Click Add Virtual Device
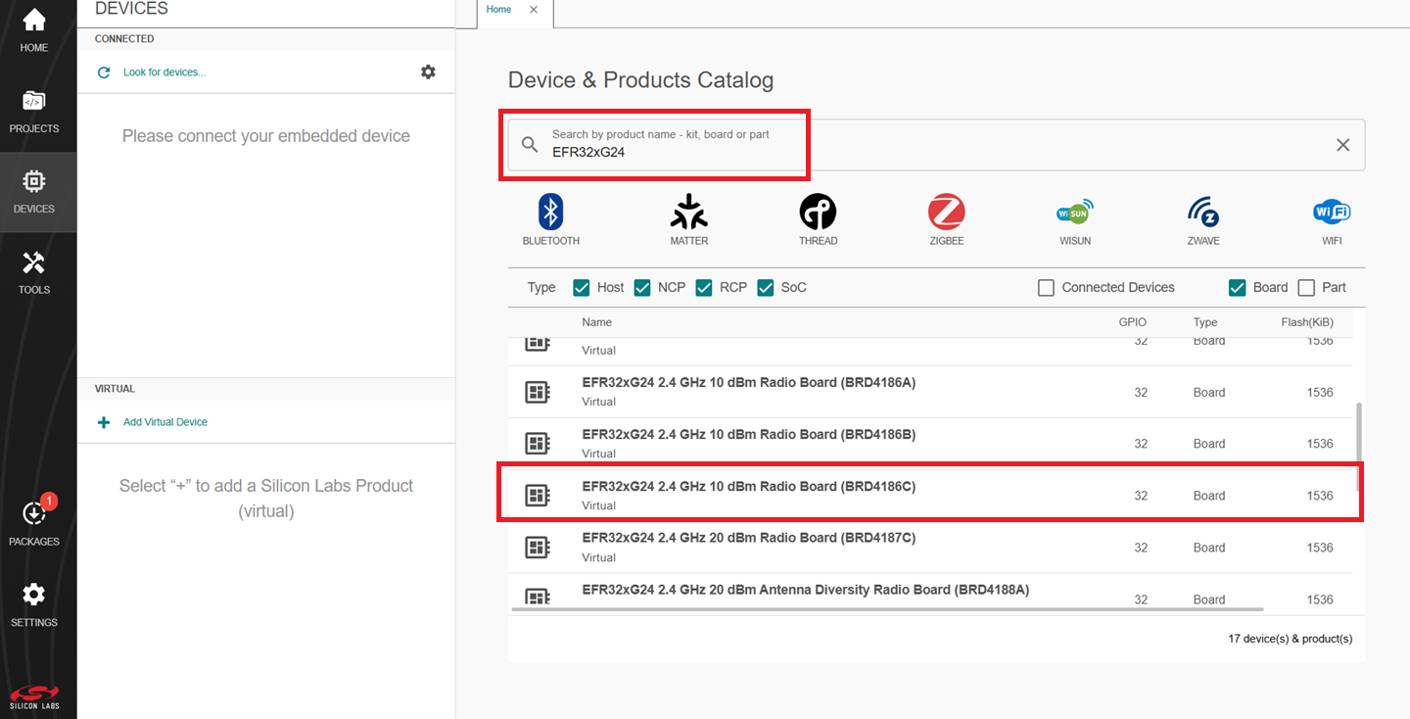The image size is (1410, 719). (165, 422)
